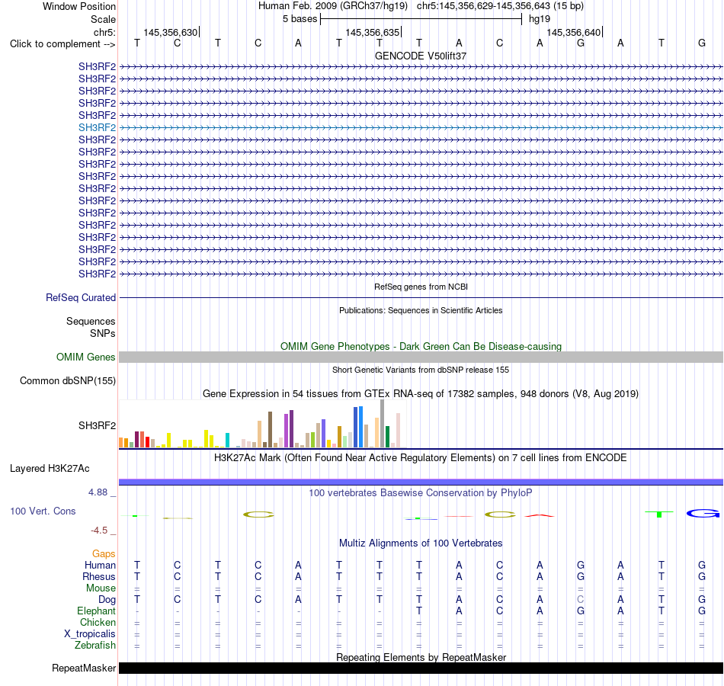Click the Mouse alignment row label
724x686 pixels.
101,588
